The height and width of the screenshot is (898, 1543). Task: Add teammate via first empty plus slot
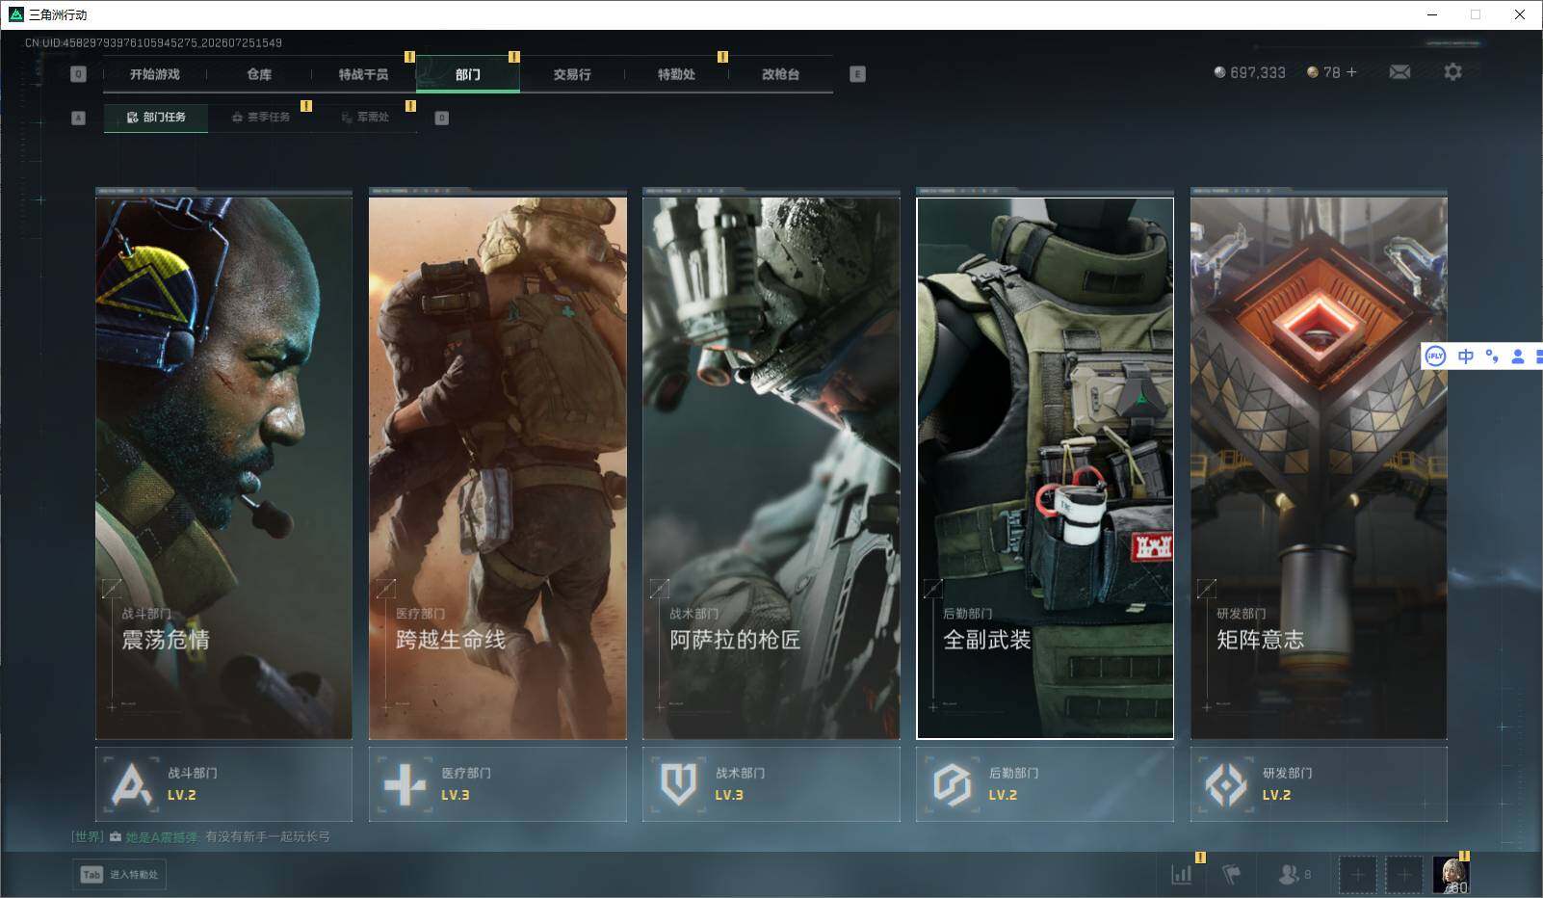[x=1357, y=875]
